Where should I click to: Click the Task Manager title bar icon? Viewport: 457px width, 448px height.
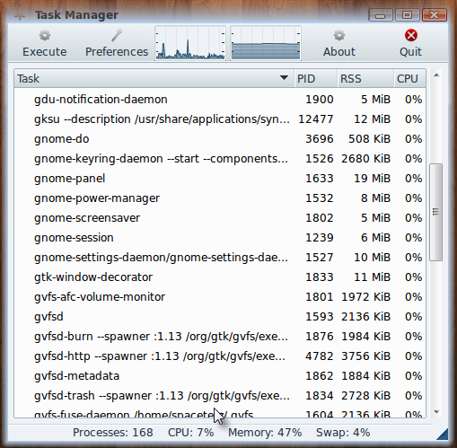pyautogui.click(x=20, y=15)
